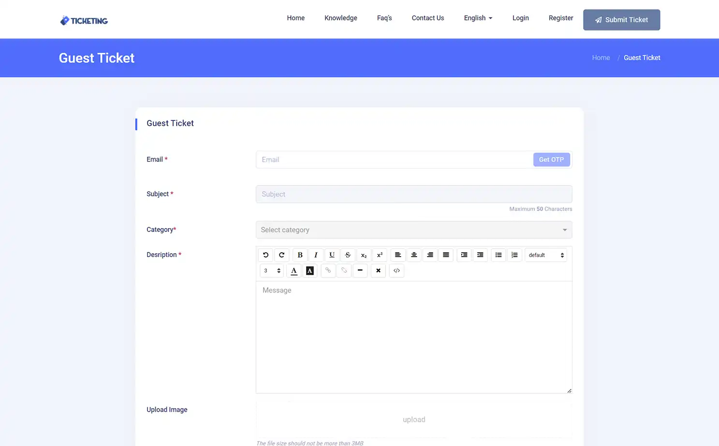Insert an unordered list in the description
Image resolution: width=719 pixels, height=446 pixels.
(499, 255)
